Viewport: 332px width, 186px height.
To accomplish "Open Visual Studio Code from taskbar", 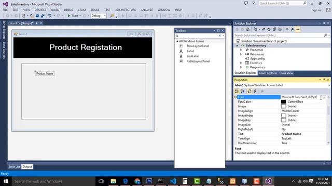I will click(x=173, y=181).
